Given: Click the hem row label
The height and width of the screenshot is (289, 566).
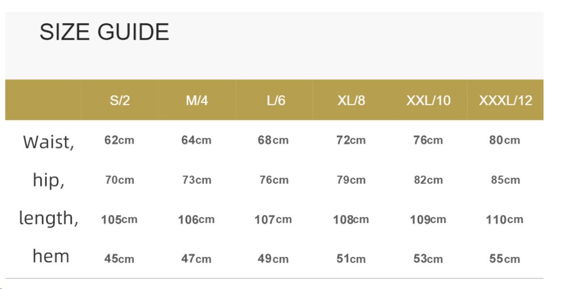Looking at the screenshot, I should (x=51, y=256).
